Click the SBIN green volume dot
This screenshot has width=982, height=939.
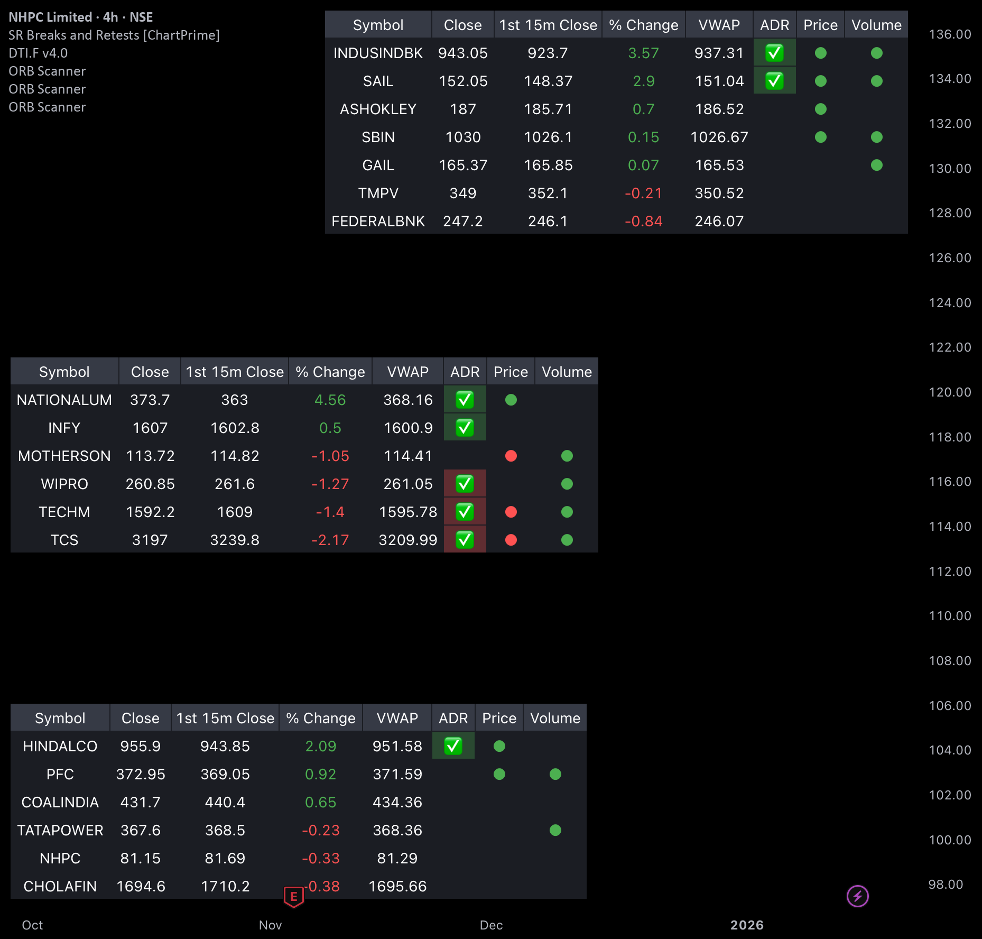877,137
